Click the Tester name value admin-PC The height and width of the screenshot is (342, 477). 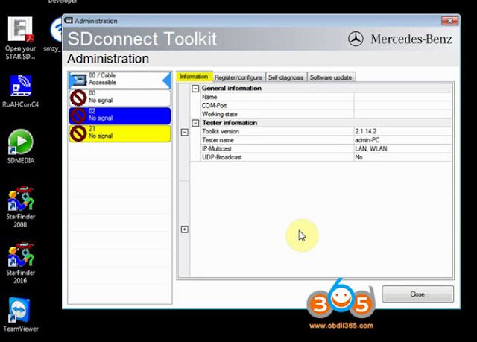pos(367,140)
